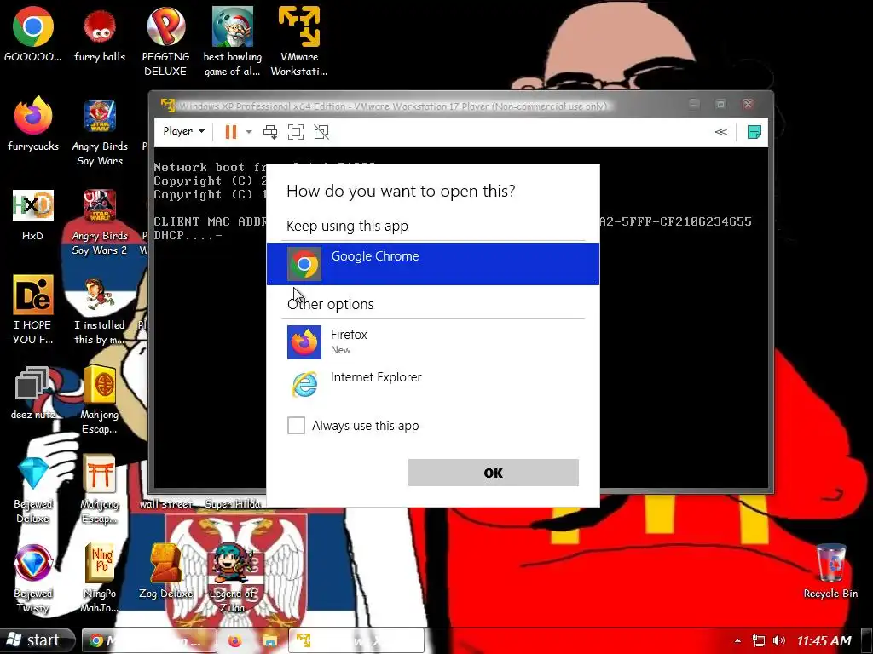Viewport: 873px width, 654px height.
Task: Click the Firefox taskbar icon
Action: [235, 641]
